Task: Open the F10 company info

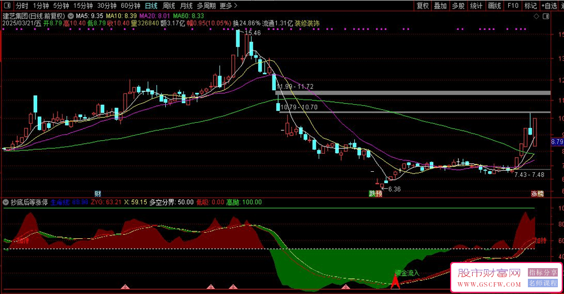Action: [x=513, y=6]
